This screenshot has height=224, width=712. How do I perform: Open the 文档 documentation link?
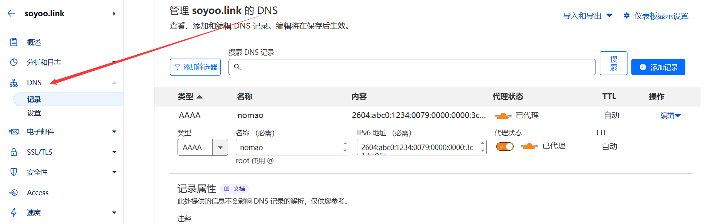[x=235, y=189]
